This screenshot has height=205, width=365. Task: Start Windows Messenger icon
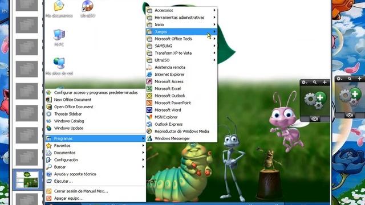click(149, 138)
